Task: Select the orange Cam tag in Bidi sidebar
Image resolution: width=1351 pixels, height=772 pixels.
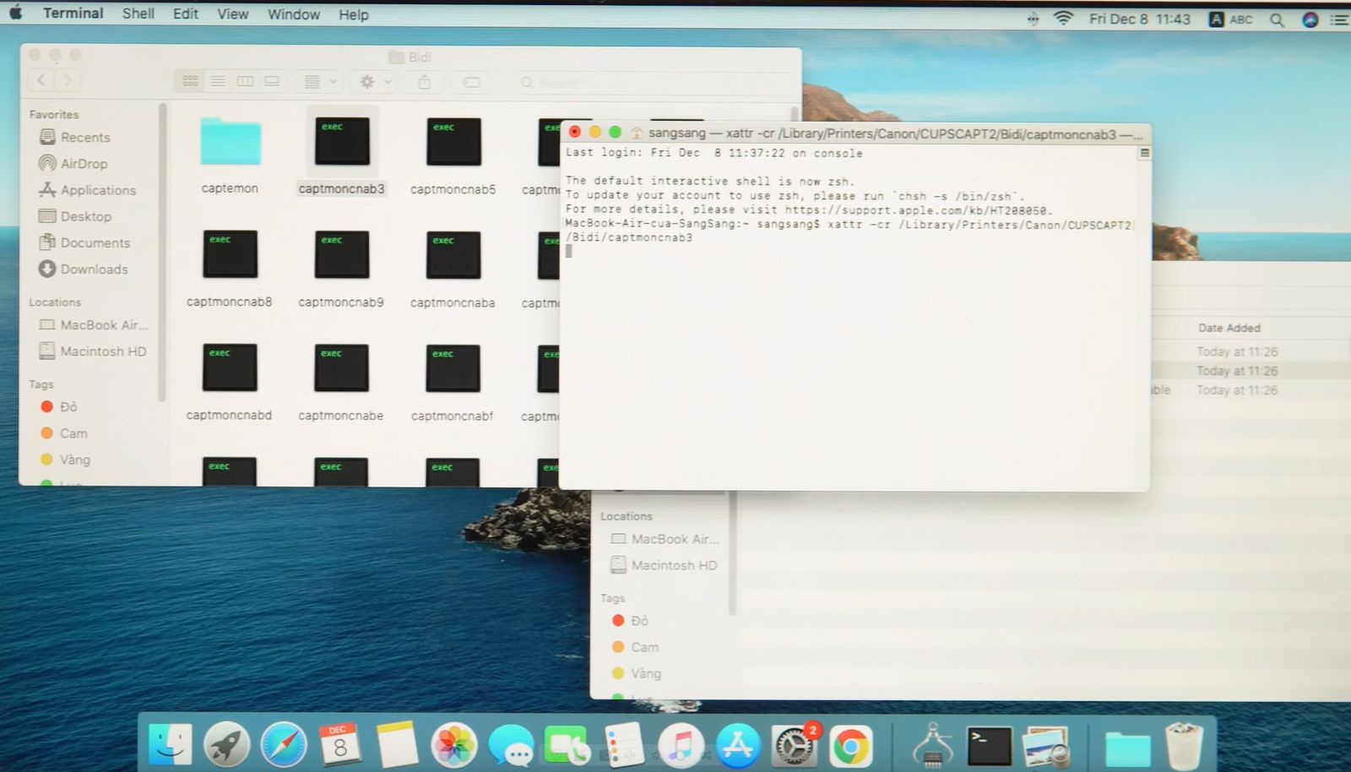Action: click(x=63, y=432)
